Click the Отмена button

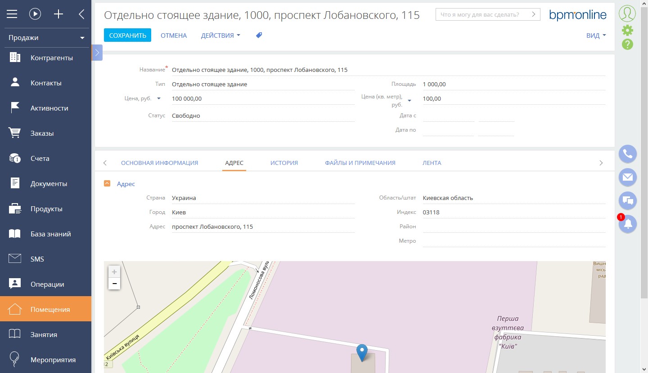(174, 36)
